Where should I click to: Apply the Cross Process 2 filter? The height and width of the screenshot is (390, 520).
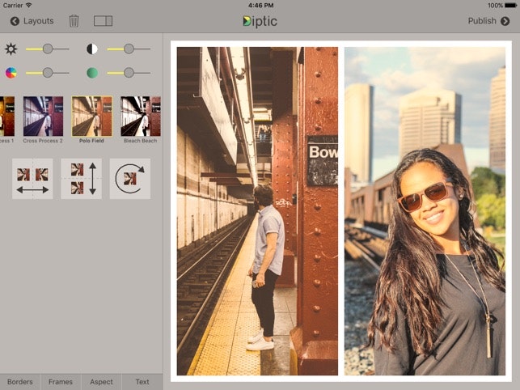[43, 117]
